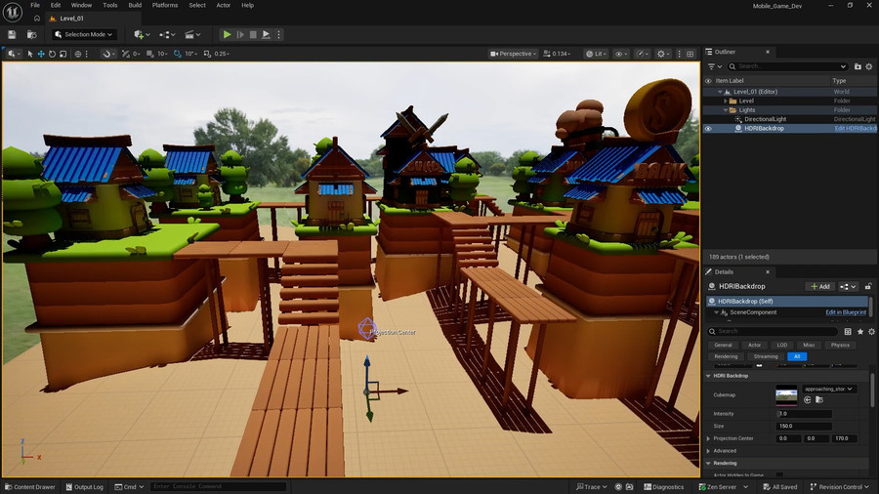Viewport: 879px width, 494px height.
Task: Activate the Translate move tool
Action: pyautogui.click(x=41, y=54)
